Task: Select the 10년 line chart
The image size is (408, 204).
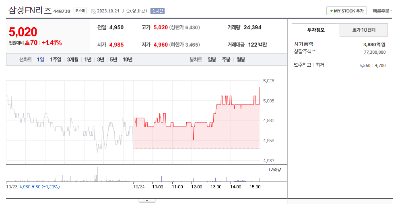Action: point(128,59)
